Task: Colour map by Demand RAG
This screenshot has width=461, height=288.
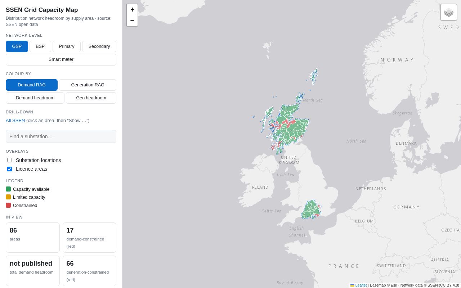Action: click(x=32, y=85)
